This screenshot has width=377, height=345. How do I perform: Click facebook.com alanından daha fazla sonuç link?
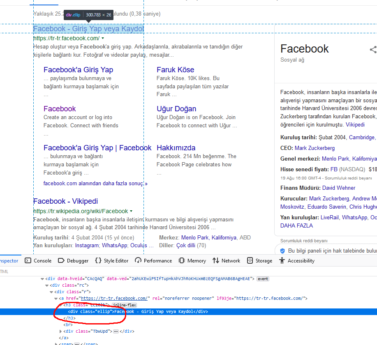95,184
